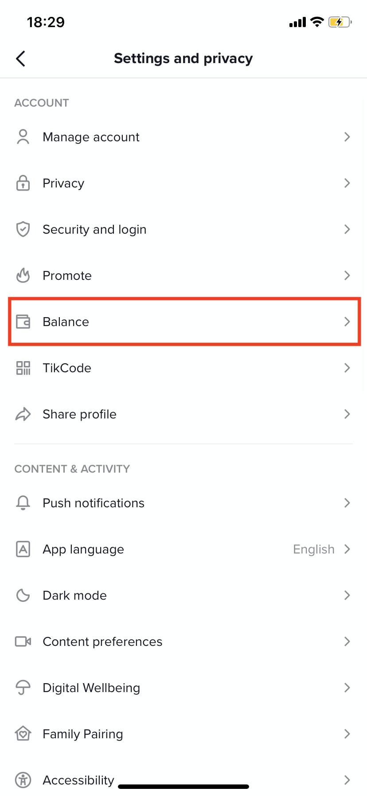Open the Digital Wellbeing menu item

91,688
